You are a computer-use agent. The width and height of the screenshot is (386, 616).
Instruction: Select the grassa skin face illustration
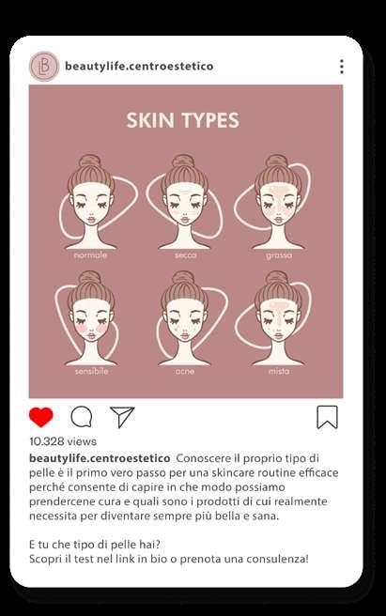(x=278, y=202)
